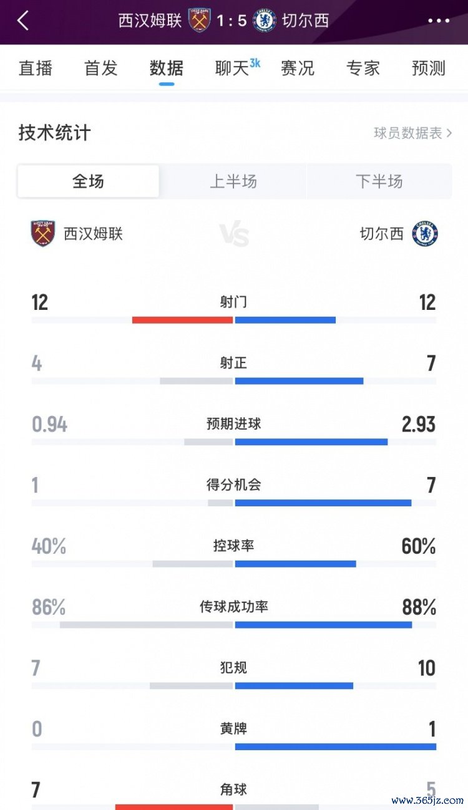
Task: Tap West Ham logo beside 西汉姆联 team name
Action: 43,234
